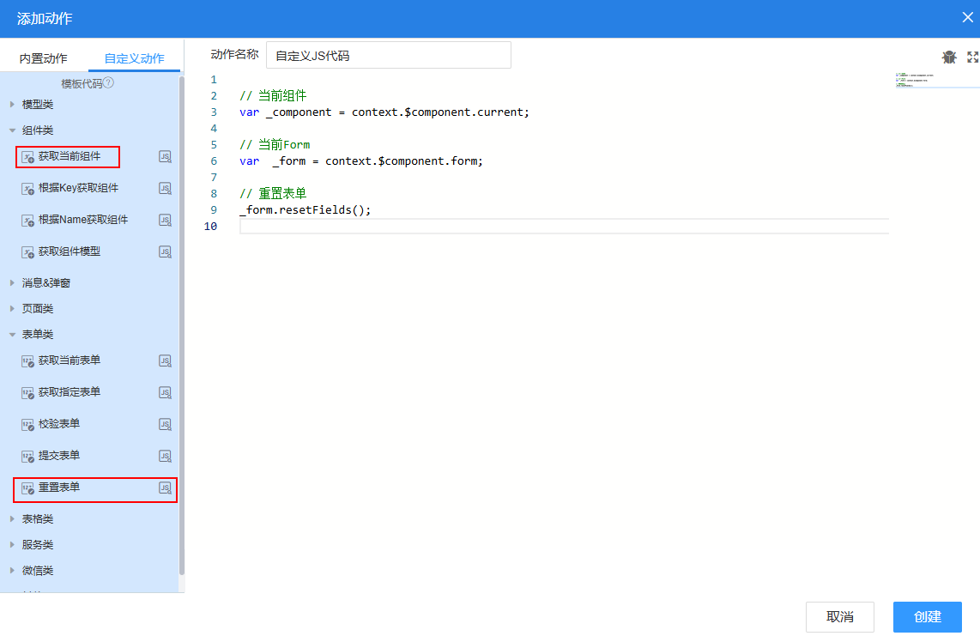Click the code line defining _component
The height and width of the screenshot is (636, 980).
[384, 112]
